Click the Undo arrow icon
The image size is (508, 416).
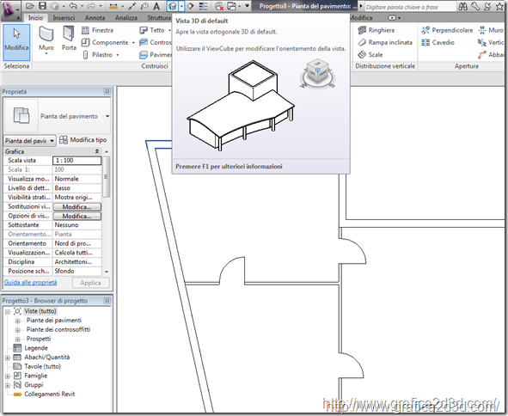(74, 6)
